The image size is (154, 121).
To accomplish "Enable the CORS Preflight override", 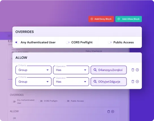I will [68, 42].
